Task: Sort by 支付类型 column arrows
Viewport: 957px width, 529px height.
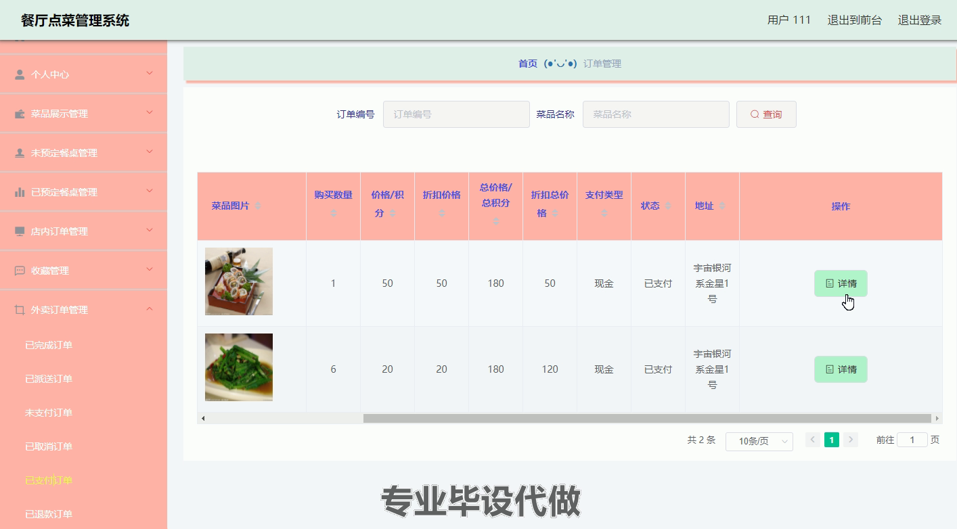Action: coord(604,213)
